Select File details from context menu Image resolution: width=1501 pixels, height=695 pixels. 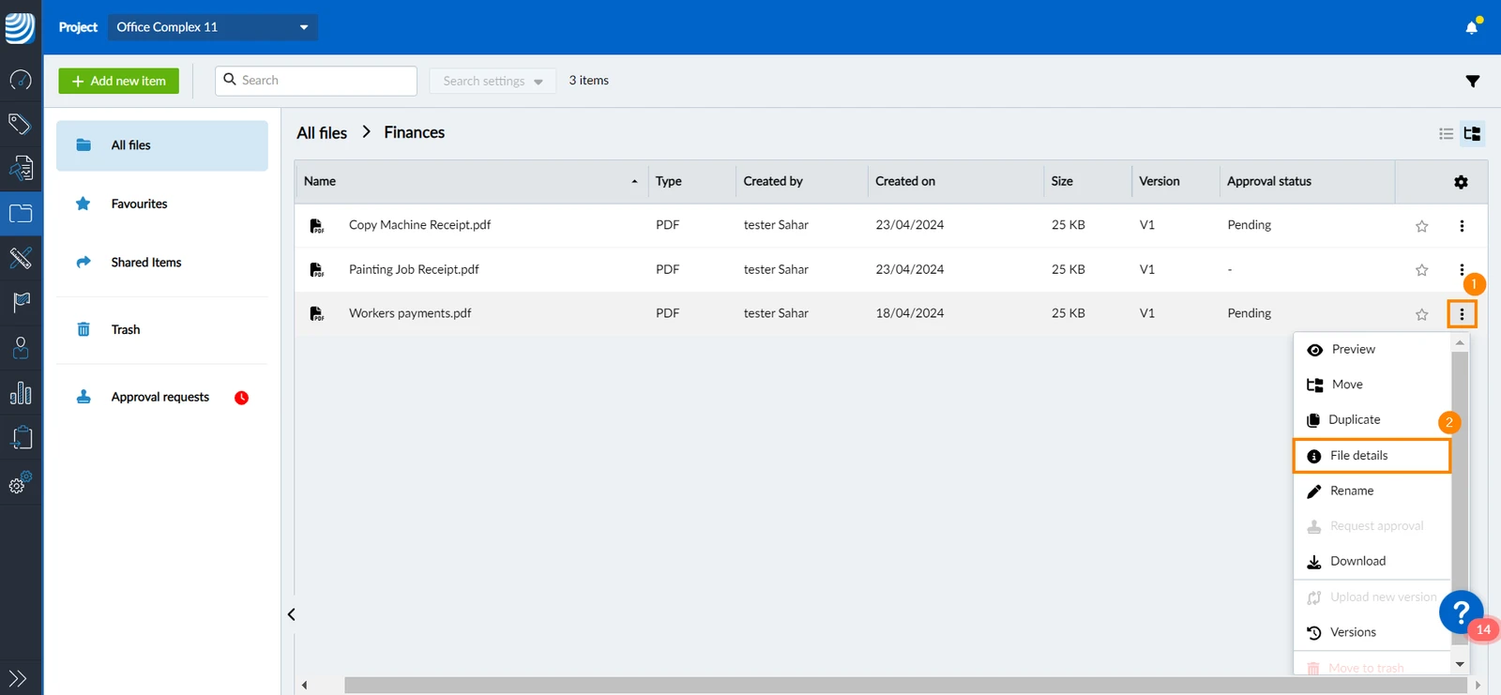pyautogui.click(x=1372, y=456)
